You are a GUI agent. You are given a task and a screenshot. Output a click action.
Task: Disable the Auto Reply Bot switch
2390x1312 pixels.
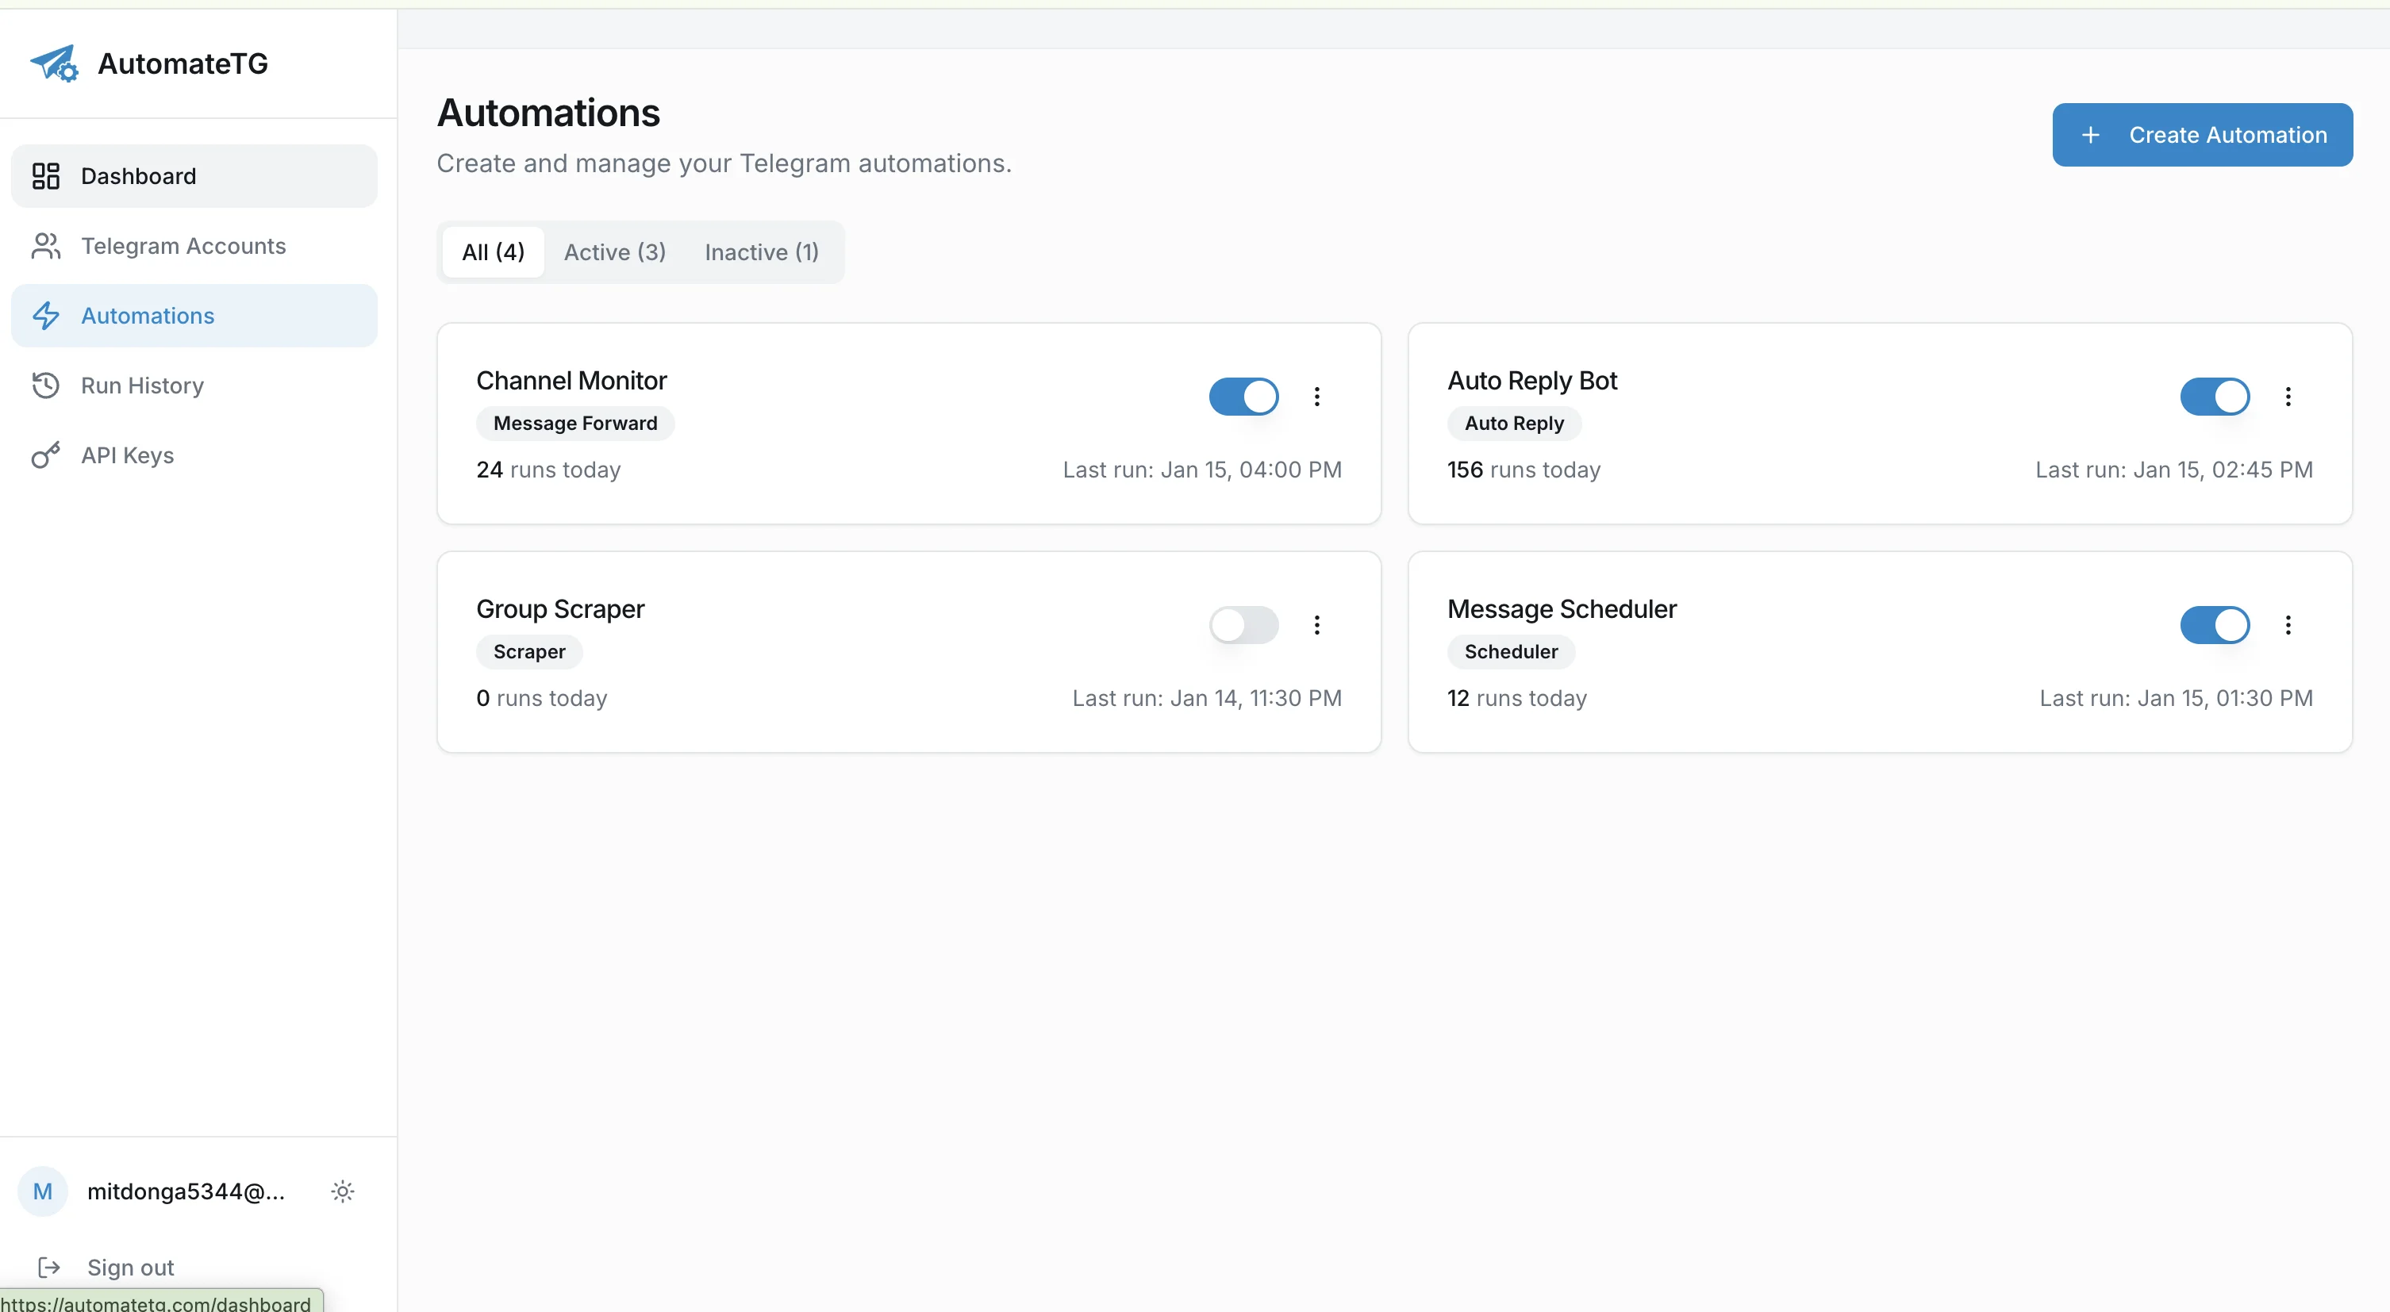coord(2214,397)
